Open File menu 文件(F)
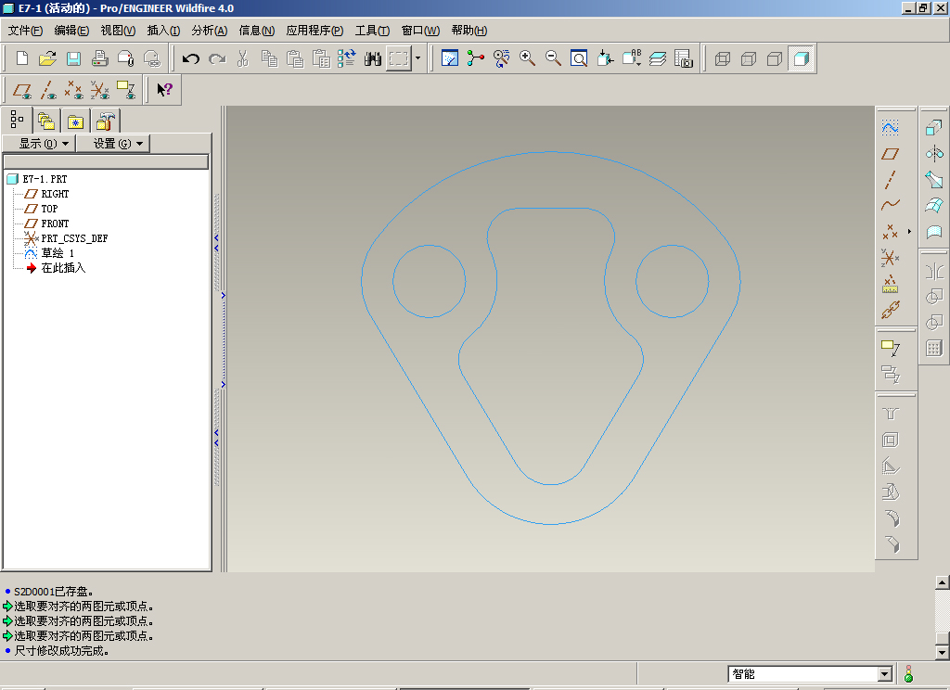Image resolution: width=950 pixels, height=690 pixels. coord(25,31)
